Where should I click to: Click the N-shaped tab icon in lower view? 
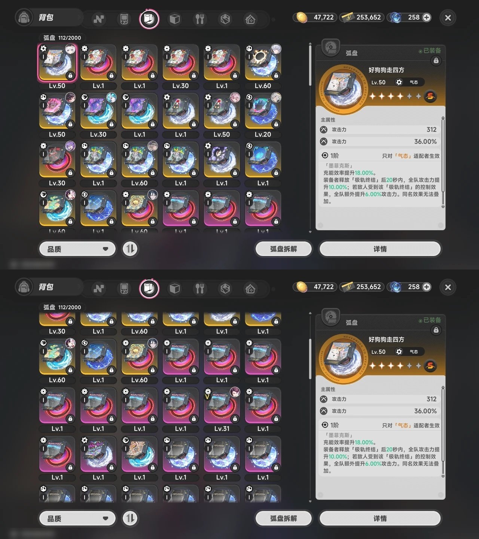click(x=99, y=289)
